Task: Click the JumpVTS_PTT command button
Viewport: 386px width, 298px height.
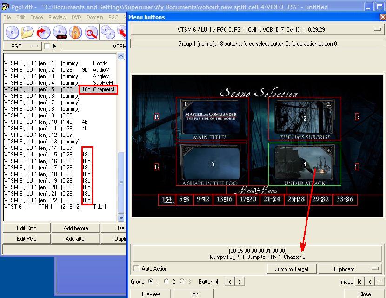Action: click(x=257, y=254)
